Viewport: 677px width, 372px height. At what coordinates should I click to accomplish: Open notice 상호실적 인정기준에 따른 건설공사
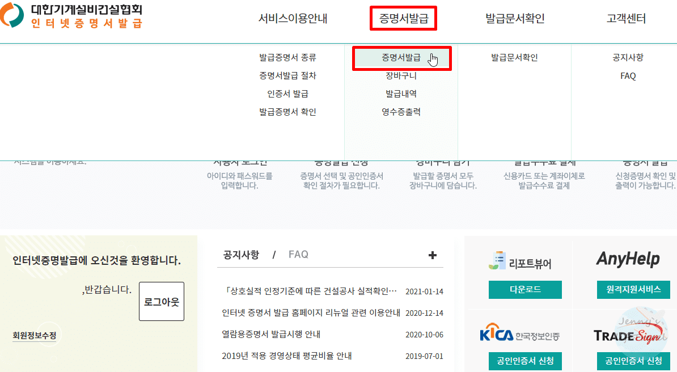point(310,291)
